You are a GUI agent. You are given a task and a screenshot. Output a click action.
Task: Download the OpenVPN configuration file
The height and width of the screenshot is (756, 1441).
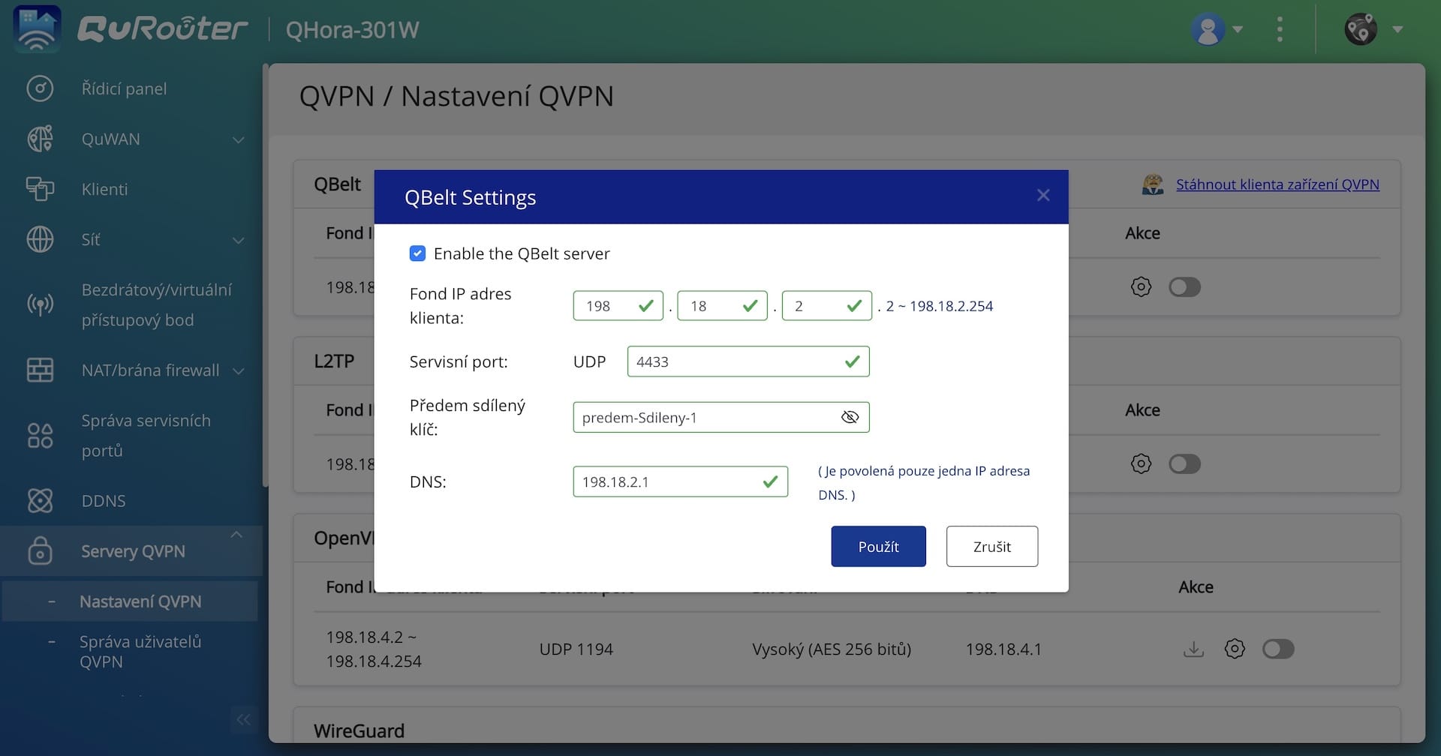(x=1193, y=649)
